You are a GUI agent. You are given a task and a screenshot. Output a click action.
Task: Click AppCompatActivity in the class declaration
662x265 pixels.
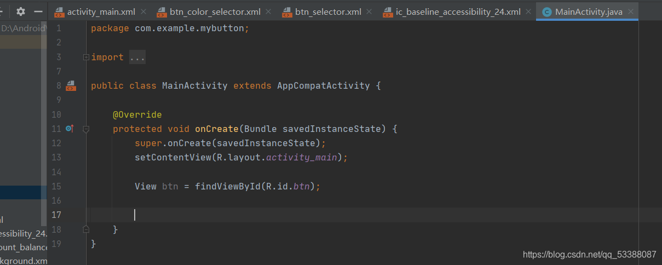click(x=324, y=85)
